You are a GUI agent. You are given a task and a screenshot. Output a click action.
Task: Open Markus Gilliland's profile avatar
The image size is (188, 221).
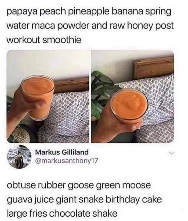(19, 157)
